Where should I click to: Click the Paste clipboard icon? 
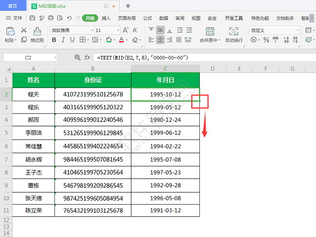[10, 31]
